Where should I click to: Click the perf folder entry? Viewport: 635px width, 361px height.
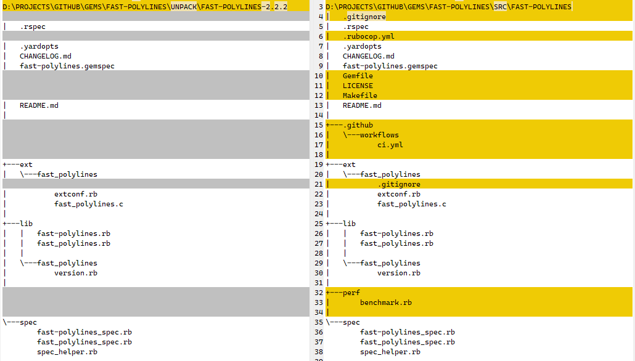tap(351, 293)
